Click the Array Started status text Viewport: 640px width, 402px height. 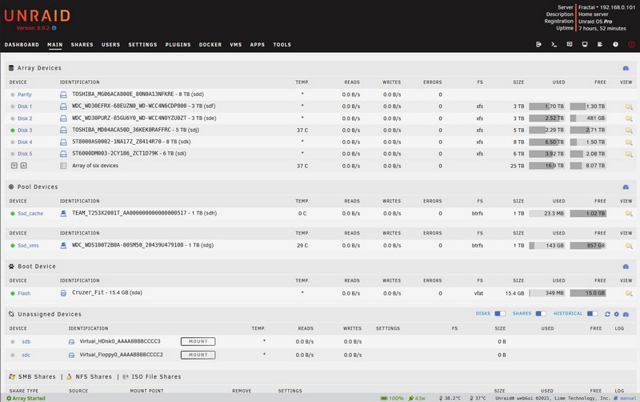click(29, 398)
